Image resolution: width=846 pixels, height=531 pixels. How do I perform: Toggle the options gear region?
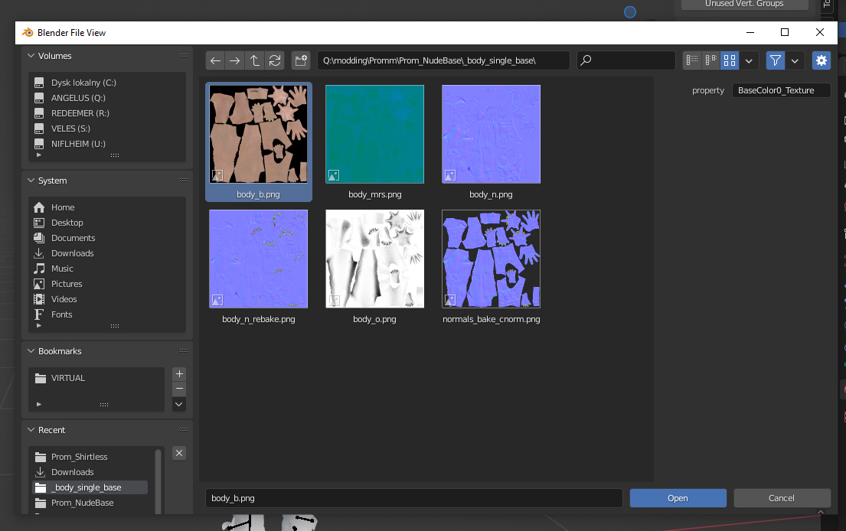click(x=822, y=60)
